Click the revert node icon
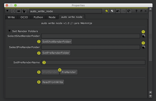 [129, 11]
